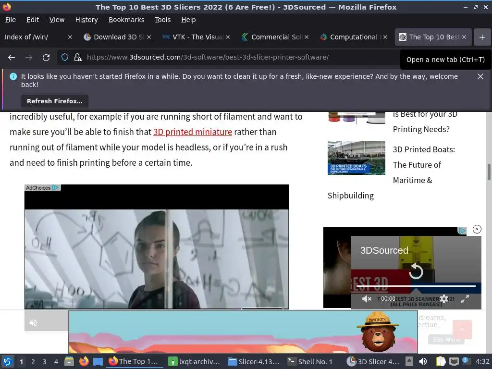Click the removable media eject tray icon
Screen dimensions: 492x369
tap(409, 361)
